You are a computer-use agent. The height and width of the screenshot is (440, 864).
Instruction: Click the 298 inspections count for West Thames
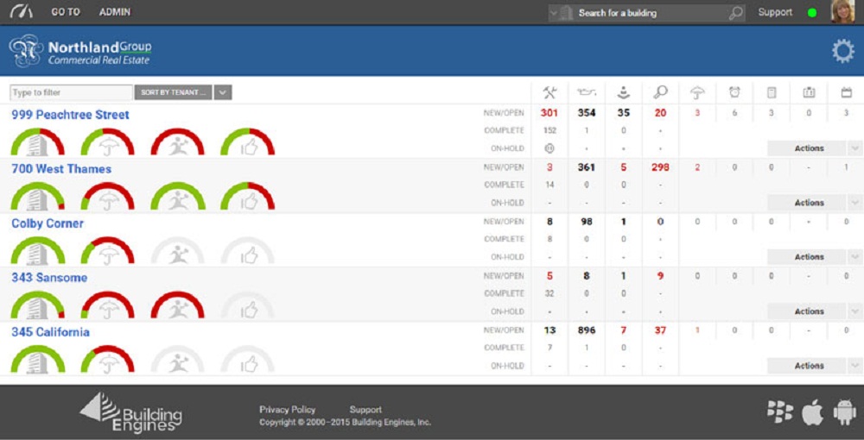[x=660, y=167]
